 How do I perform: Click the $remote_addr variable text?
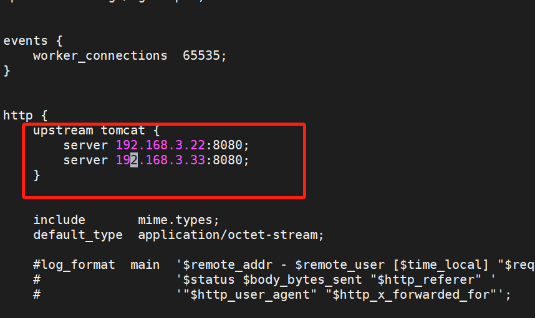[x=228, y=265]
